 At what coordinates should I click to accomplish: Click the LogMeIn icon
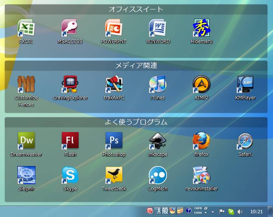[x=158, y=175]
